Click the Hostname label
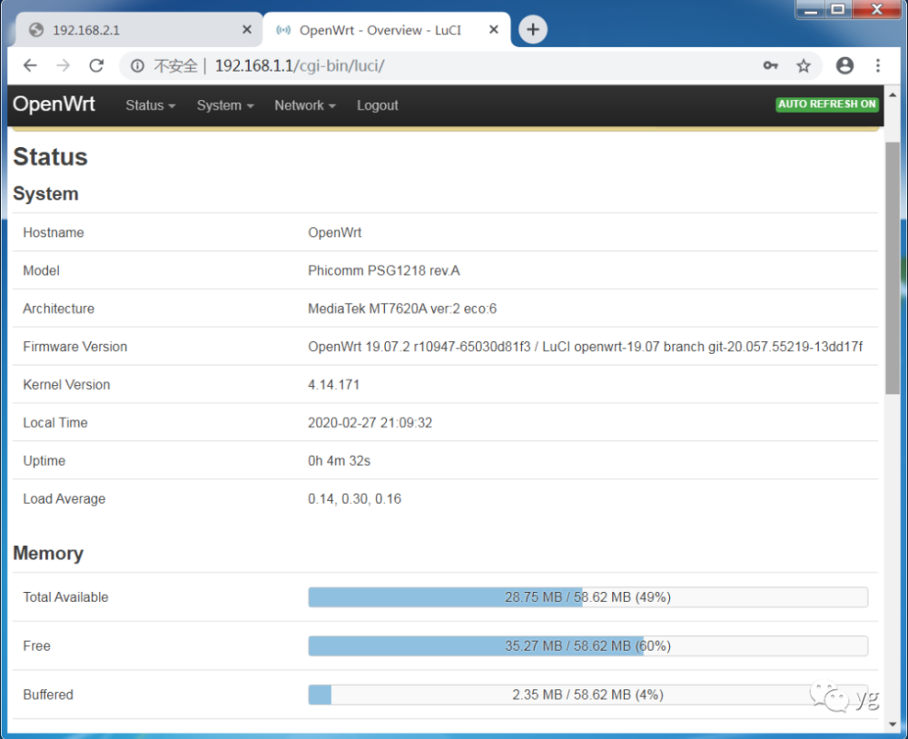The image size is (908, 739). coord(54,232)
